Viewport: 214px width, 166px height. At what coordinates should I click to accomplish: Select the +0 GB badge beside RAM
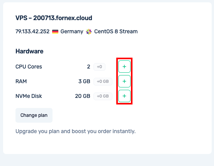click(103, 82)
